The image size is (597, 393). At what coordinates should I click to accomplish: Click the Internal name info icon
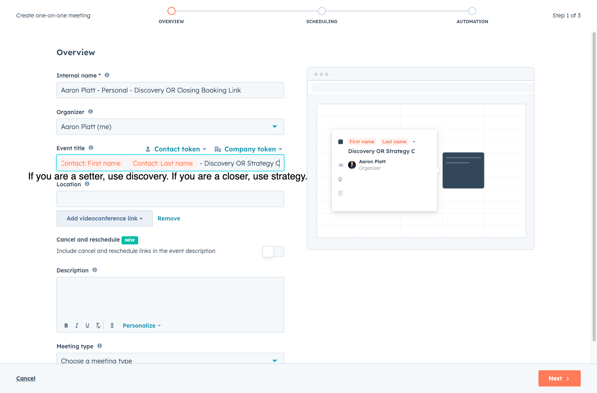point(107,75)
